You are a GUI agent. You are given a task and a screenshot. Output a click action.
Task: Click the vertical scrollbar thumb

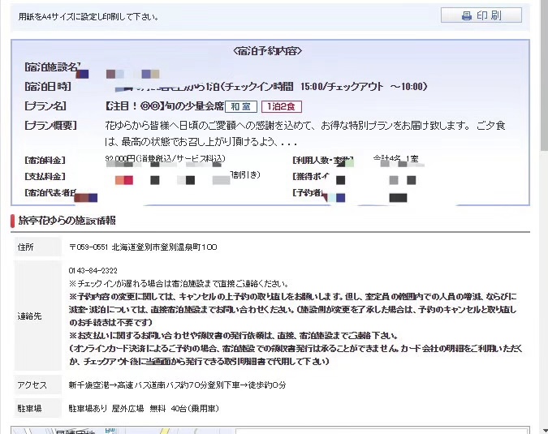point(544,75)
